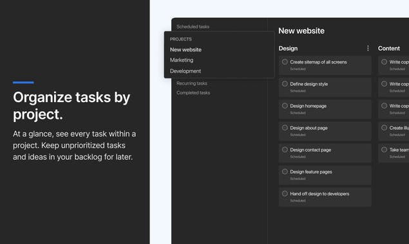Open the Design column three-dot menu
This screenshot has height=244, width=409.
[368, 48]
